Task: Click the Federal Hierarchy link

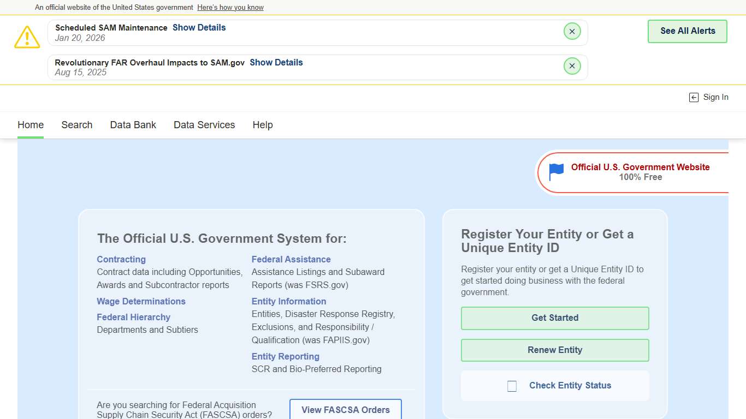Action: click(x=133, y=317)
